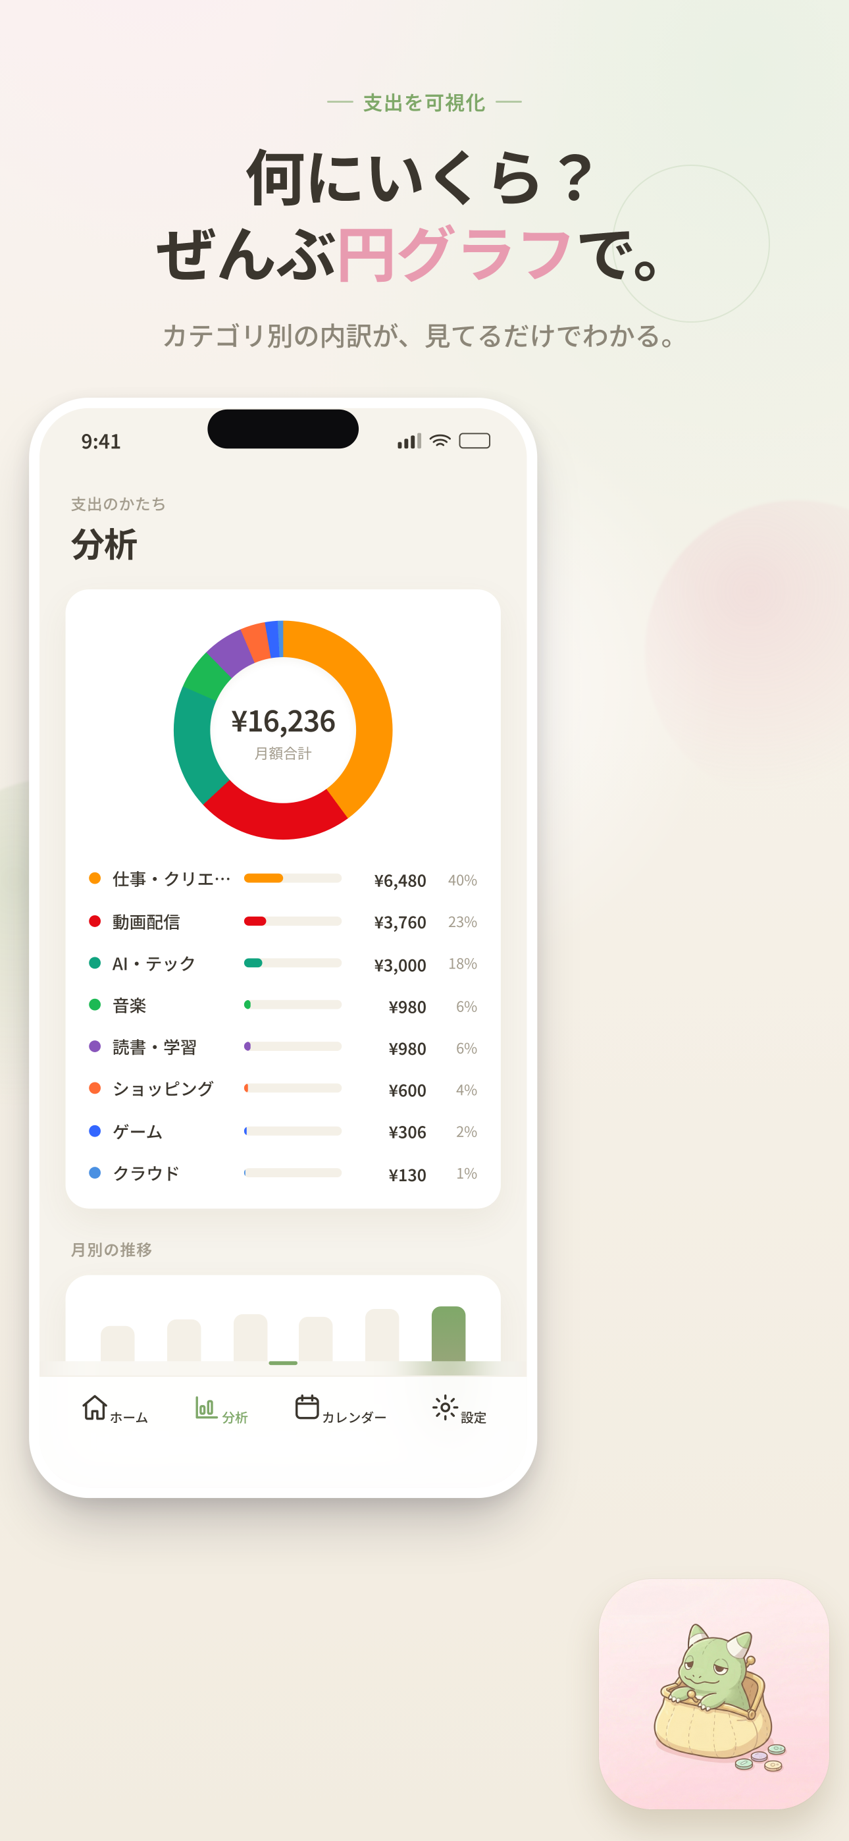The image size is (849, 1841).
Task: Open the ホーム home tab icon
Action: [94, 1407]
